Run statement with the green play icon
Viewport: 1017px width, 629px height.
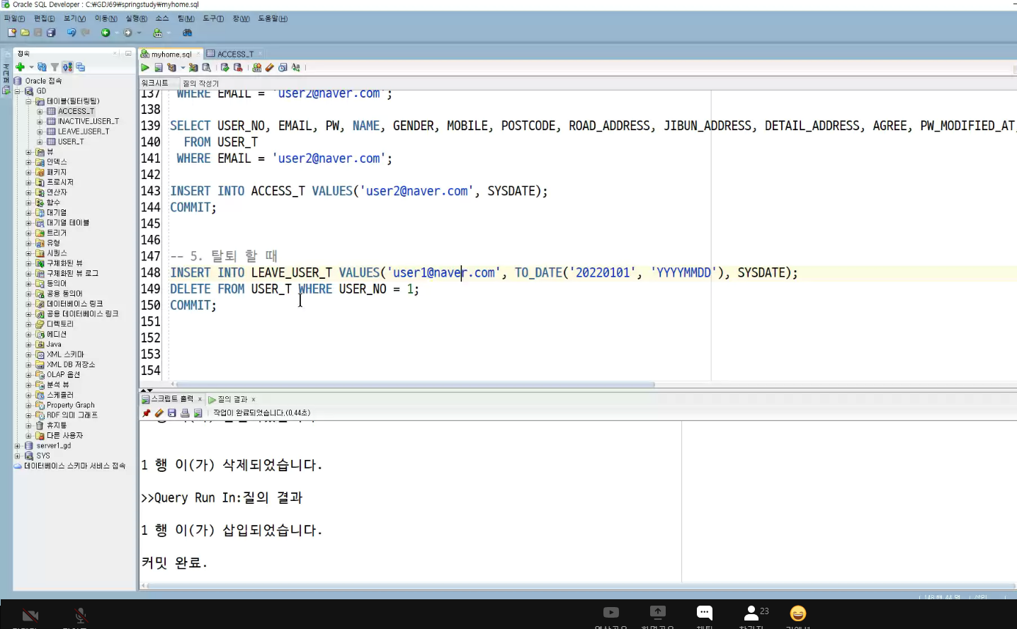pyautogui.click(x=145, y=68)
